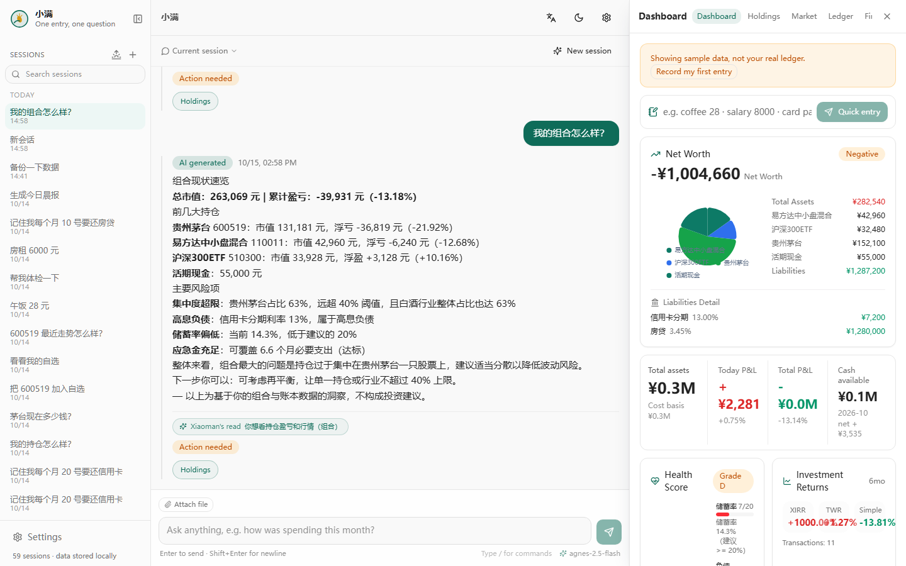This screenshot has width=906, height=566.
Task: Click the net worth pie chart
Action: (x=707, y=236)
